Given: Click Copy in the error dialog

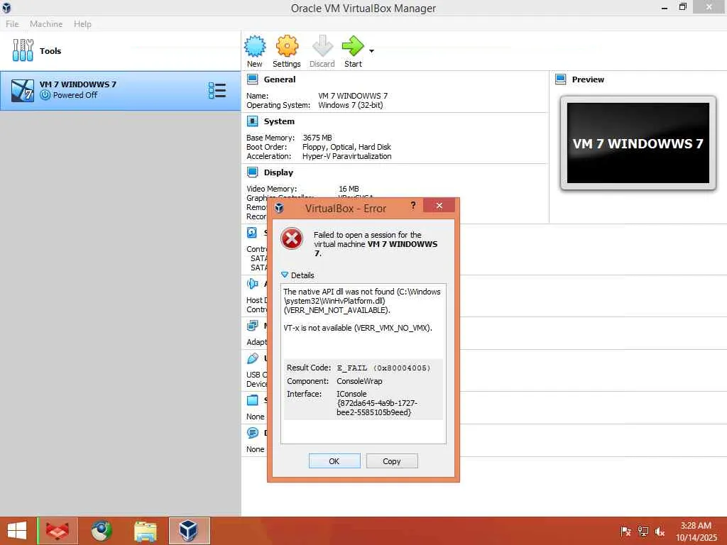Looking at the screenshot, I should (x=392, y=461).
